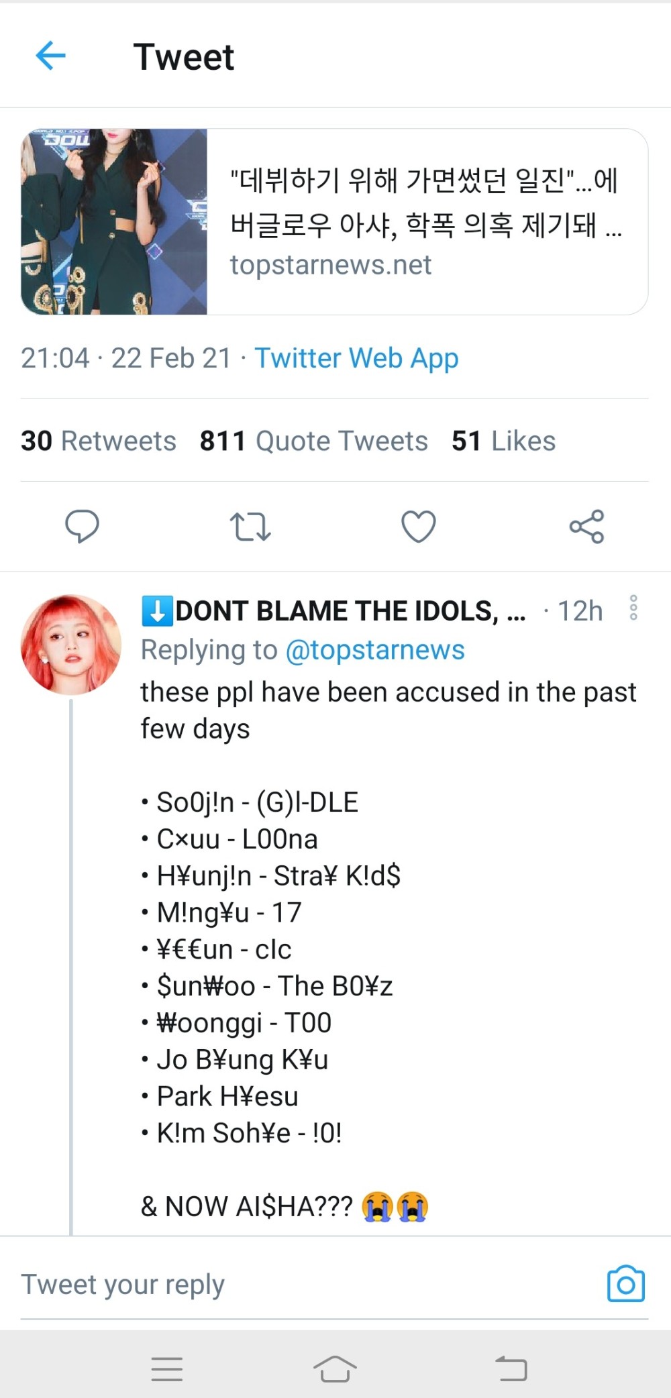Tap the retweet arrows icon

250,527
